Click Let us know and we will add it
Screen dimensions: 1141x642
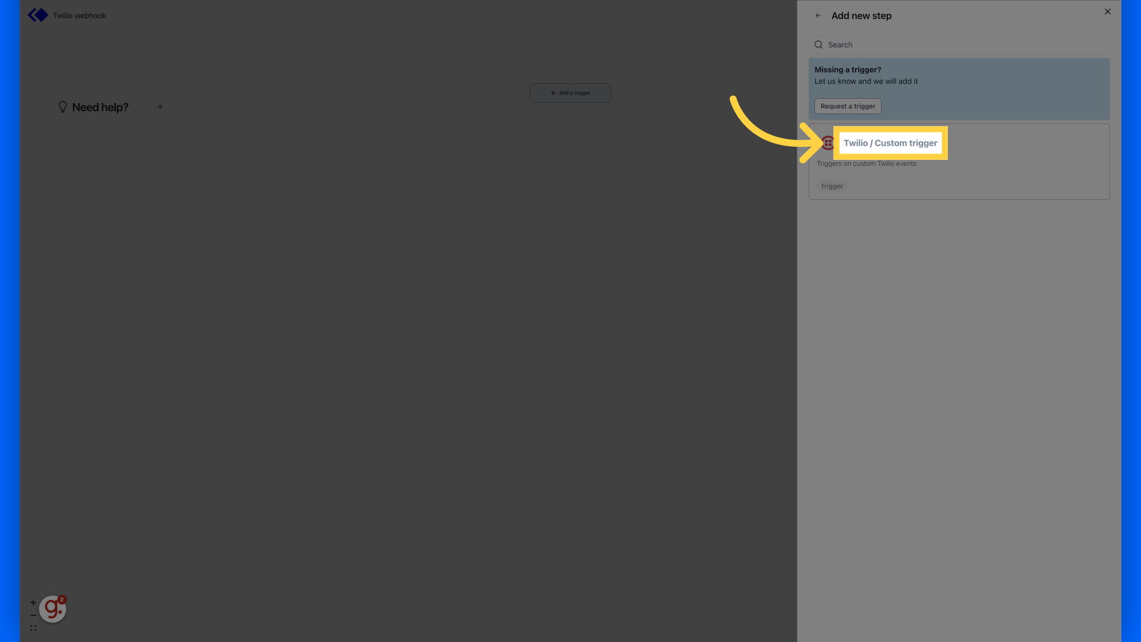click(866, 81)
